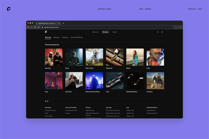Open the browser three-dot menu
This screenshot has width=209, height=139.
181,27
